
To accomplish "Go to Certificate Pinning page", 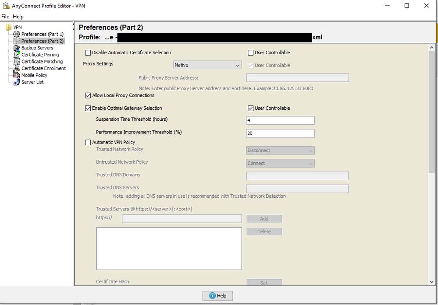I will tap(40, 55).
